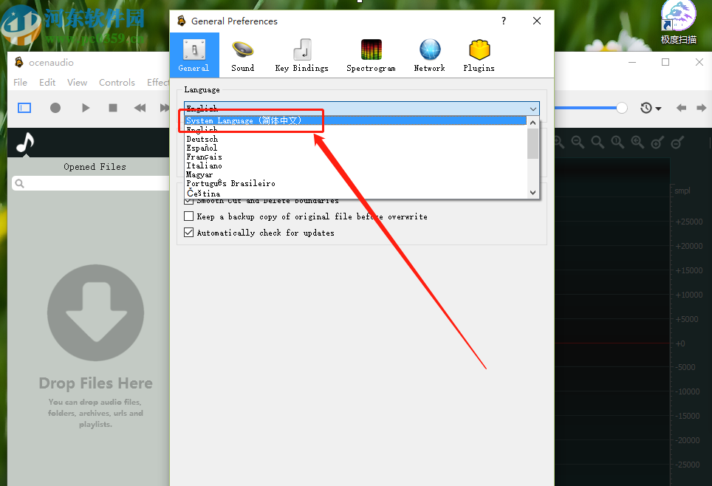Pick Français in the language list
Screen dimensions: 712x486
356,157
